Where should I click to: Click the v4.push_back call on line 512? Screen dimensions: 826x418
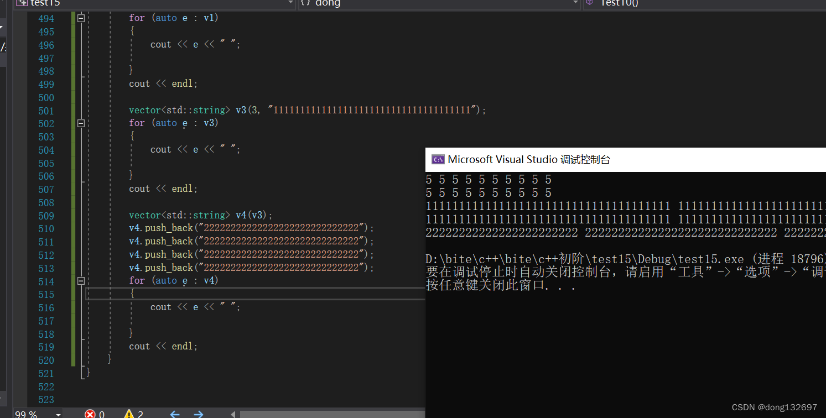tap(252, 254)
